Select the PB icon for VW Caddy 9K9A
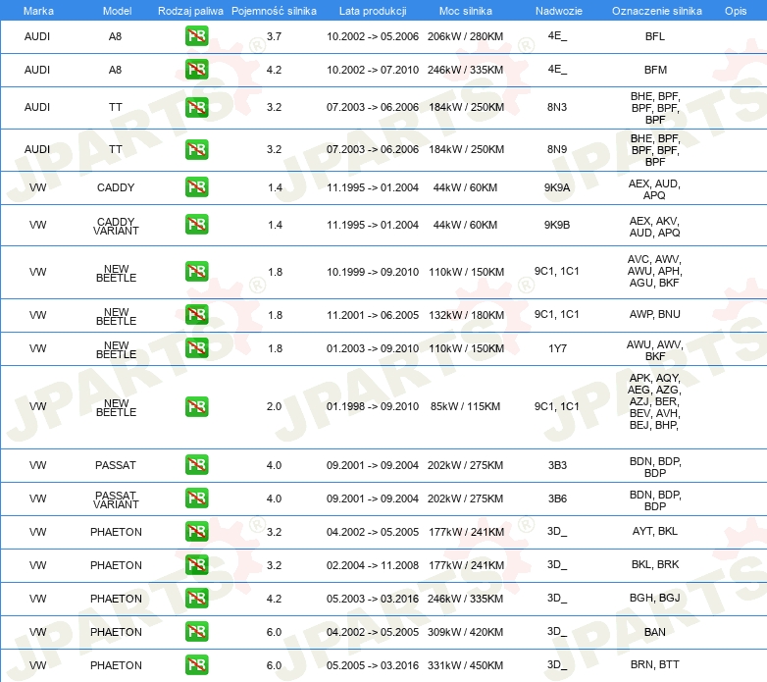 196,187
